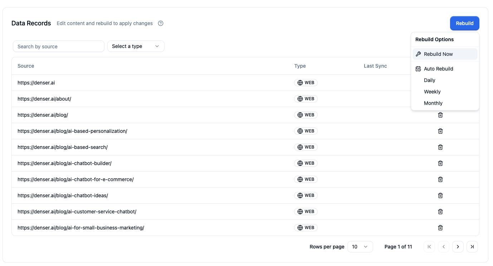This screenshot has height=266, width=493.
Task: Select the Auto Rebuild menu entry
Action: point(445,69)
